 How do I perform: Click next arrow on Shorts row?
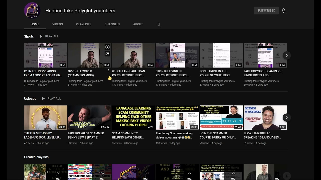287,55
